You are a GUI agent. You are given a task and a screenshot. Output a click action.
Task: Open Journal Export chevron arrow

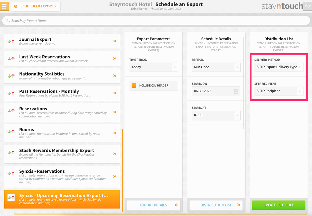[115, 41]
